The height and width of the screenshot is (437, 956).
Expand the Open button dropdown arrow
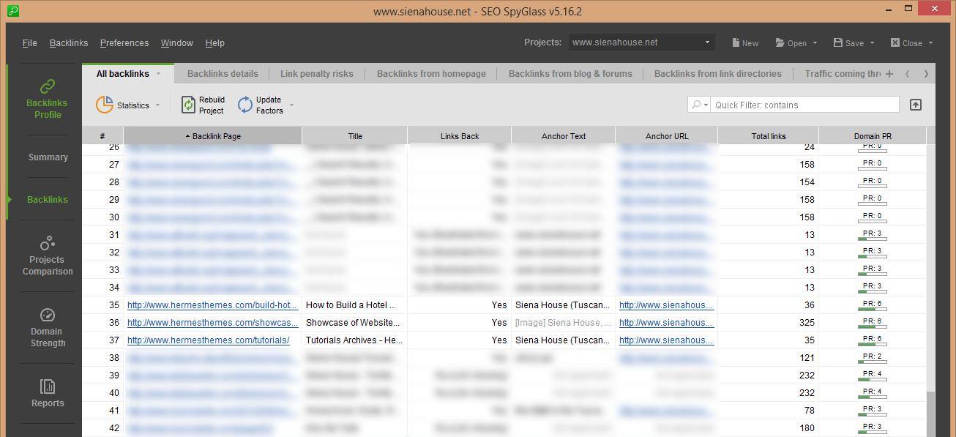point(815,43)
